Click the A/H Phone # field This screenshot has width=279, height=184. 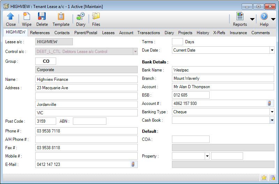[86, 139]
